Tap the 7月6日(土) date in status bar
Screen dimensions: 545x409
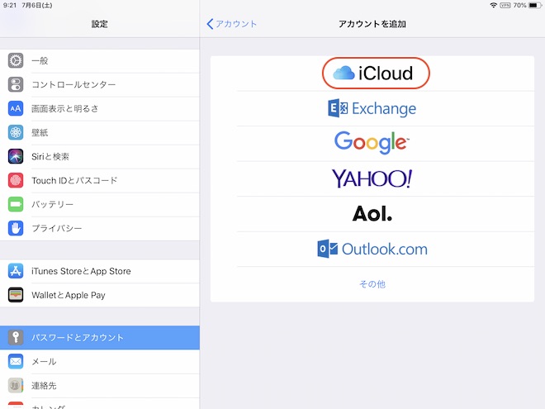pyautogui.click(x=37, y=5)
